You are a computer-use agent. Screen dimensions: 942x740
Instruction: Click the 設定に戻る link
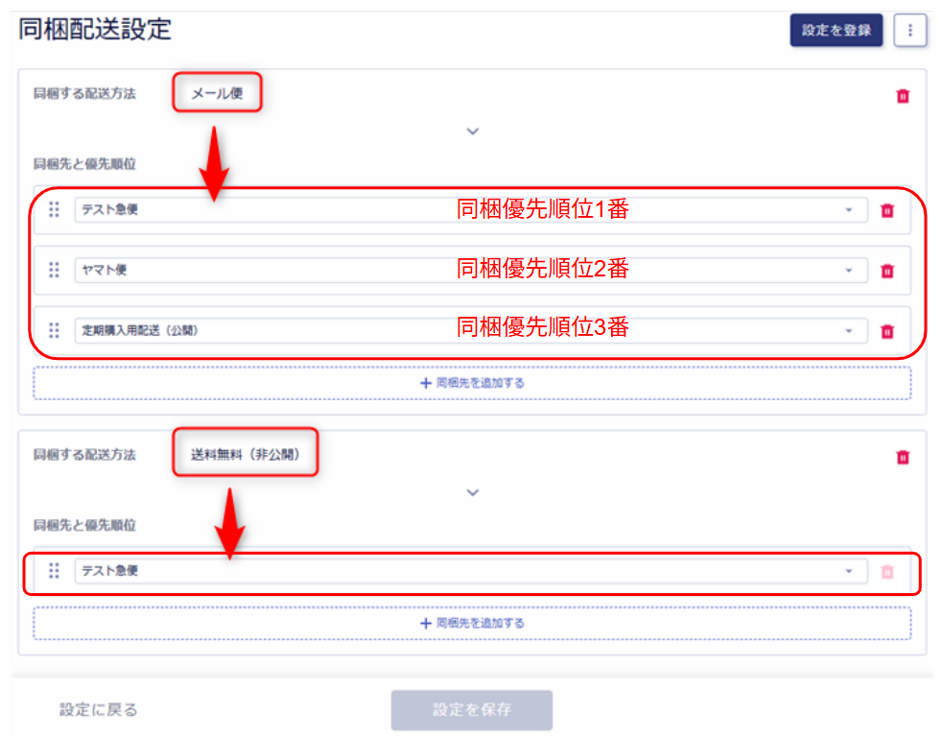click(98, 710)
